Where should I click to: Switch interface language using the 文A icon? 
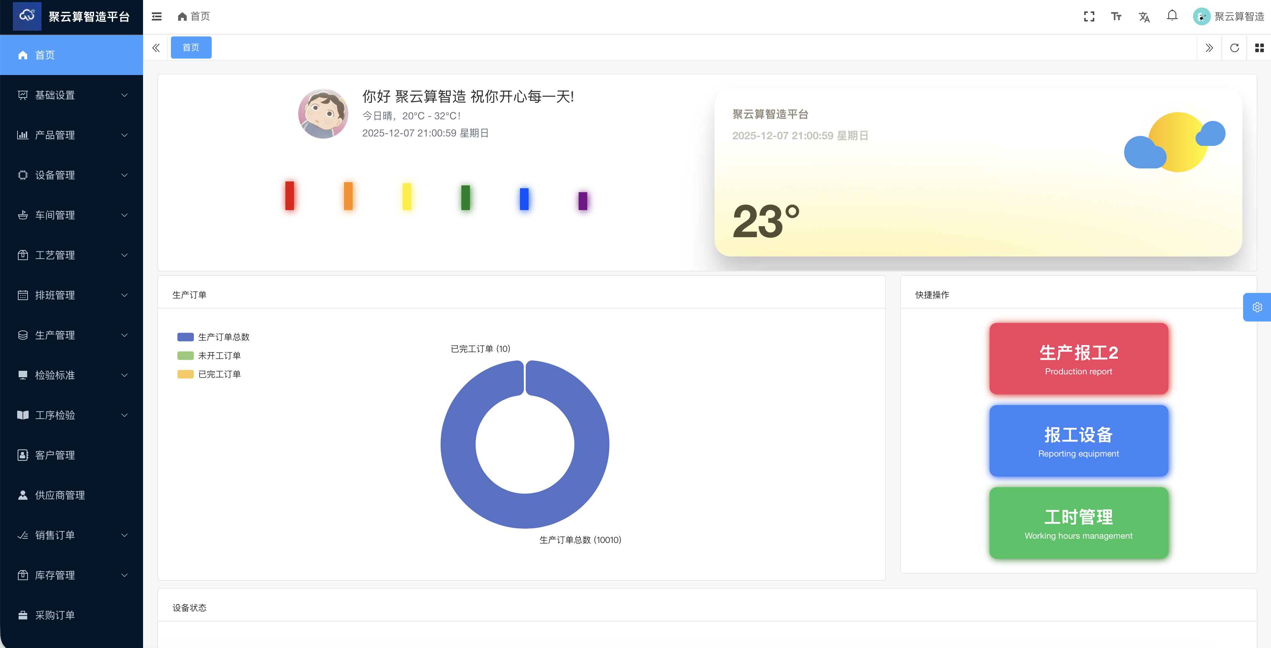pos(1145,16)
